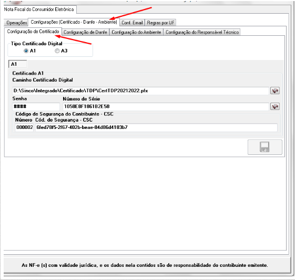Click the Cód. de Segurança CSC field
Image resolution: width=295 pixels, height=280 pixels.
pos(156,127)
